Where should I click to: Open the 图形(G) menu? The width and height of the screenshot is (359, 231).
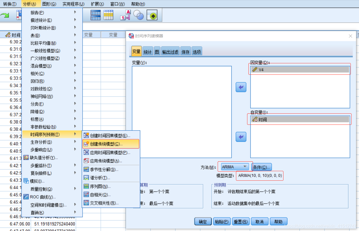(49, 4)
